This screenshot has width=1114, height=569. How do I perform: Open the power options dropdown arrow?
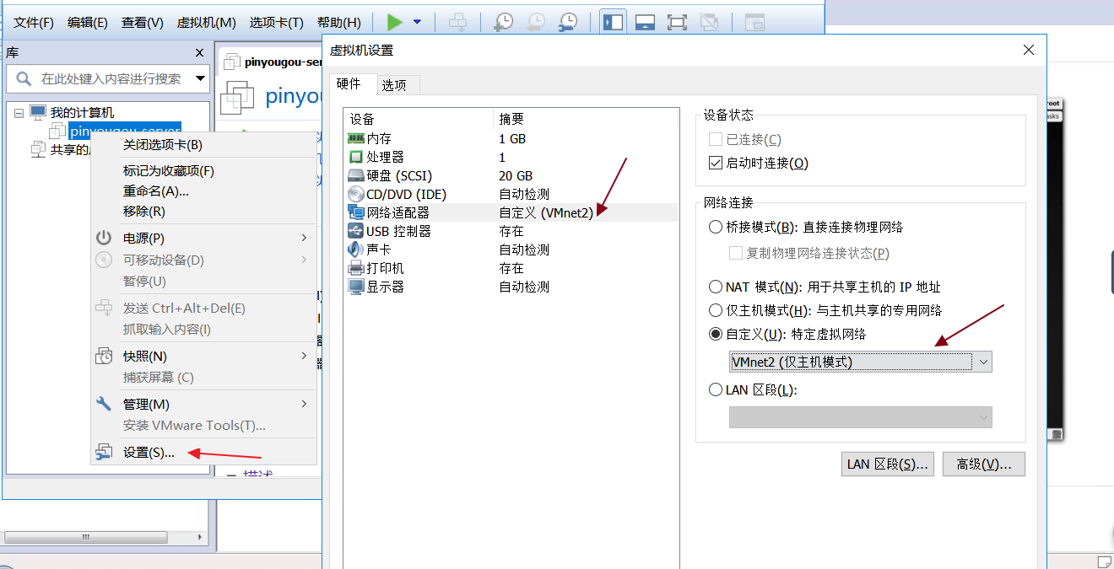coord(417,22)
